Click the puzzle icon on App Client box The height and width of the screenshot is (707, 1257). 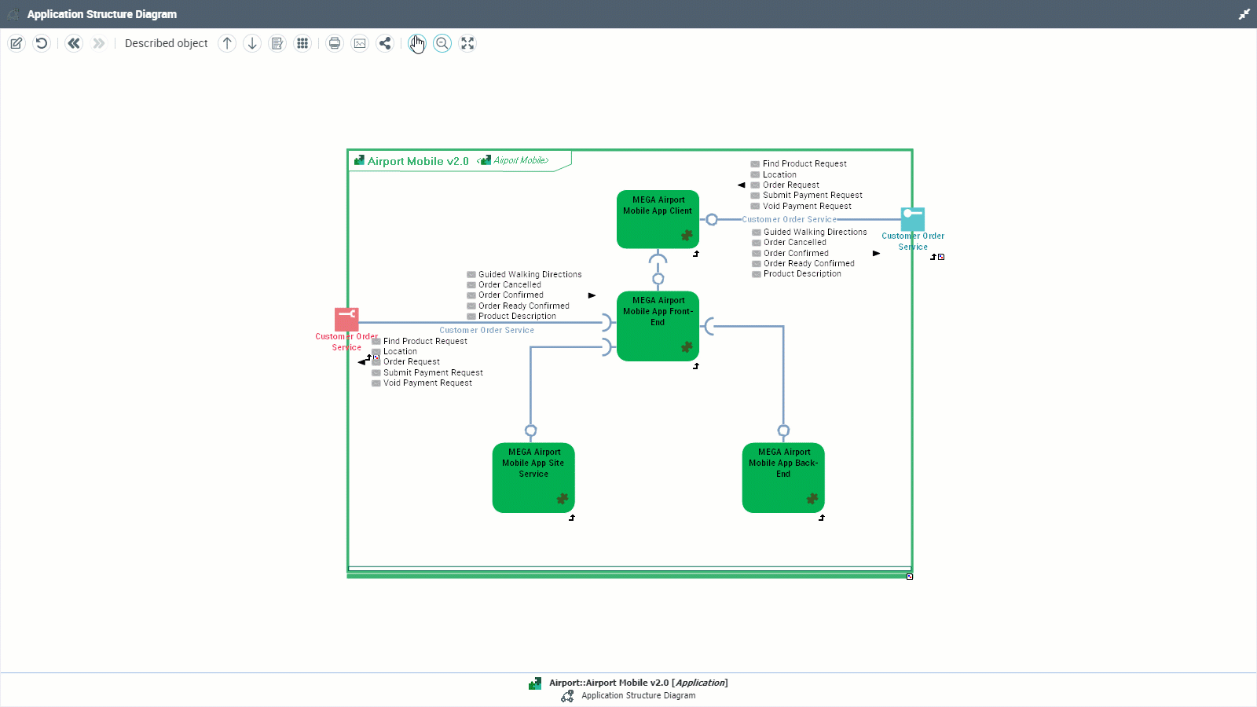687,235
